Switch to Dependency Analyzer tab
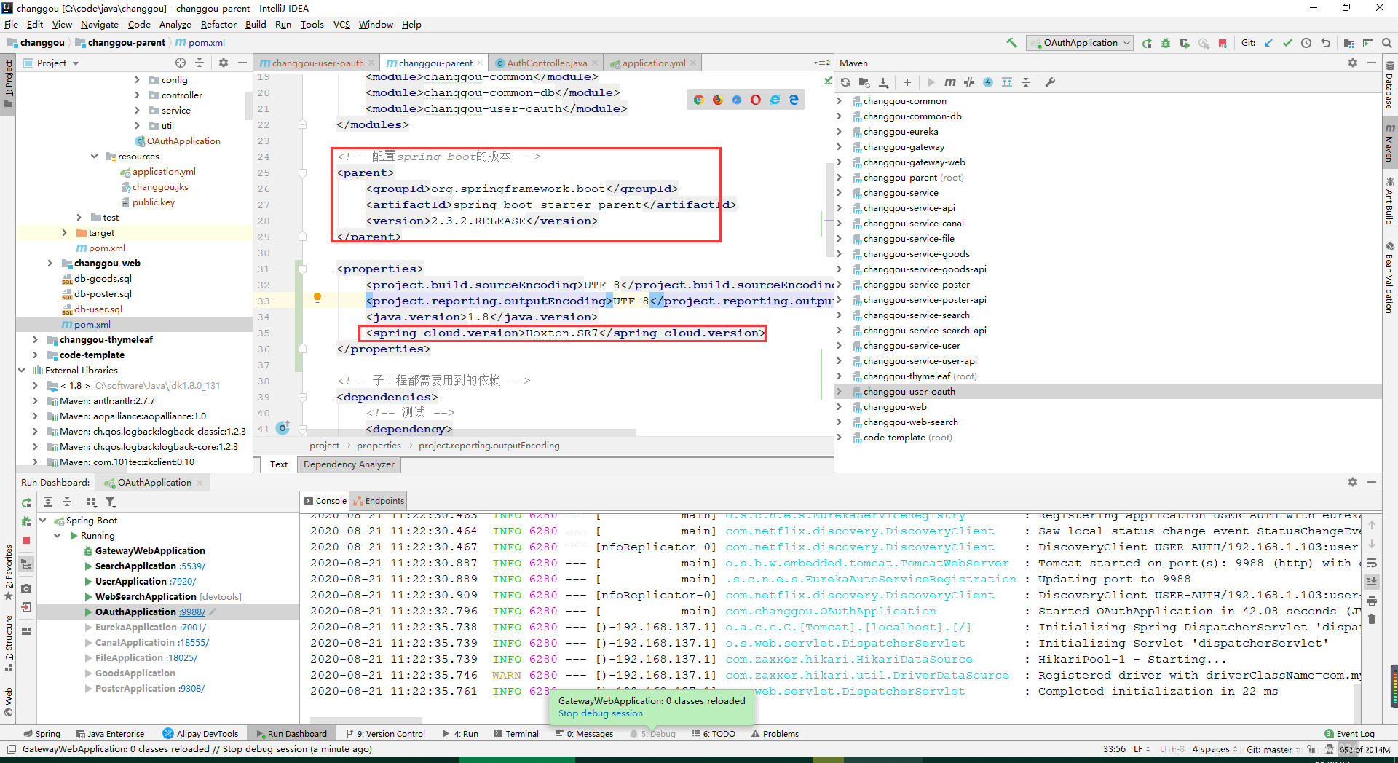 pyautogui.click(x=349, y=464)
